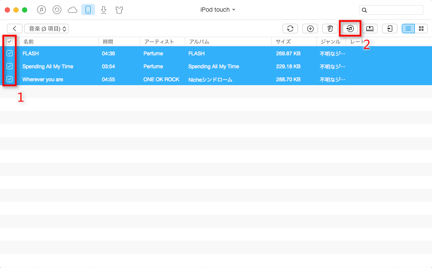Click the Spending All My Time album cell
The image size is (432, 268).
213,67
